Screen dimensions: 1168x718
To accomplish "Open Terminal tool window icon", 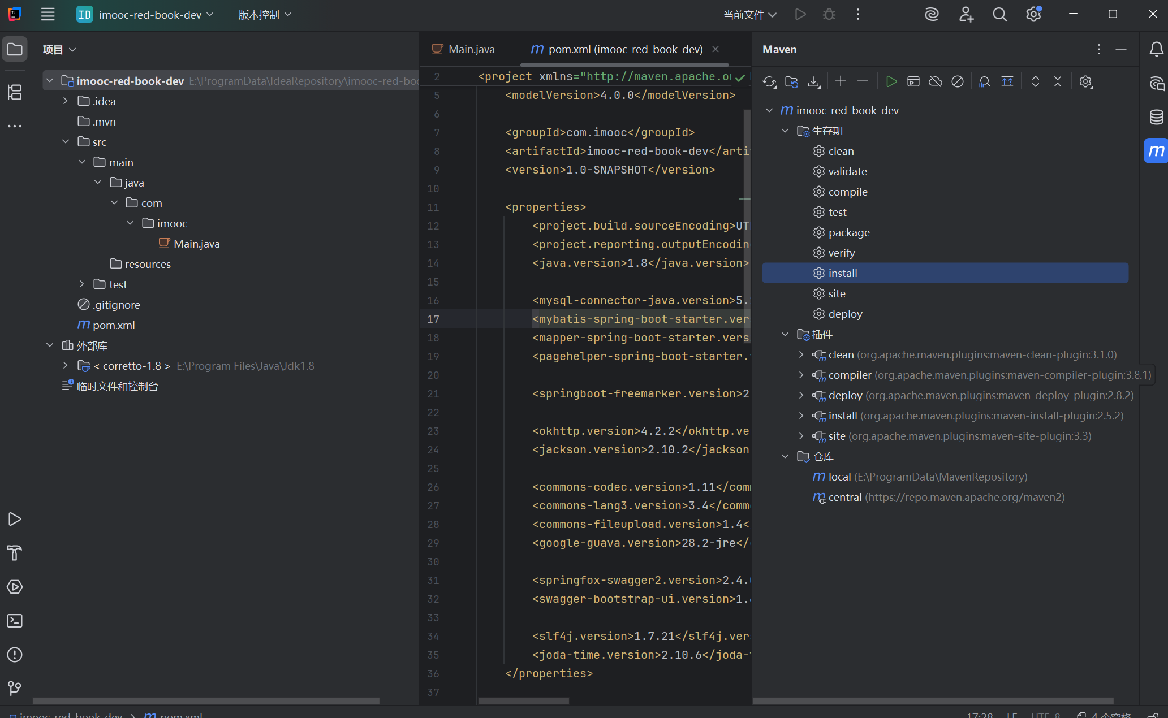I will (15, 621).
